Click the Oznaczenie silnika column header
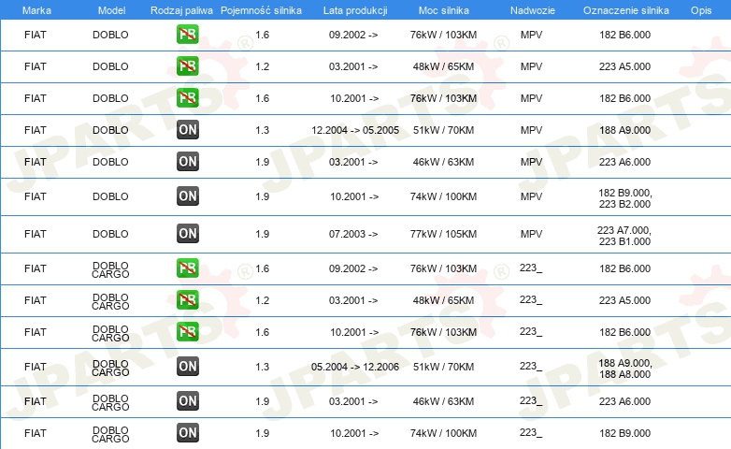The width and height of the screenshot is (731, 449). coord(625,10)
